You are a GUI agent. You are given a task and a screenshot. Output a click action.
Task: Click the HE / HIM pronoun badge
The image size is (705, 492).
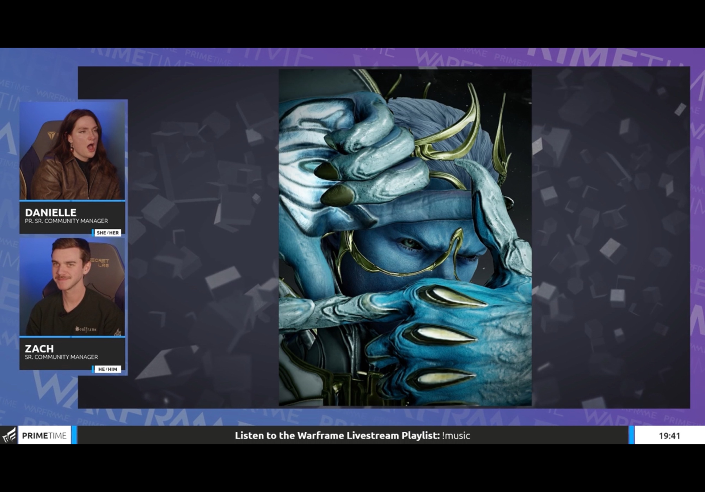108,369
